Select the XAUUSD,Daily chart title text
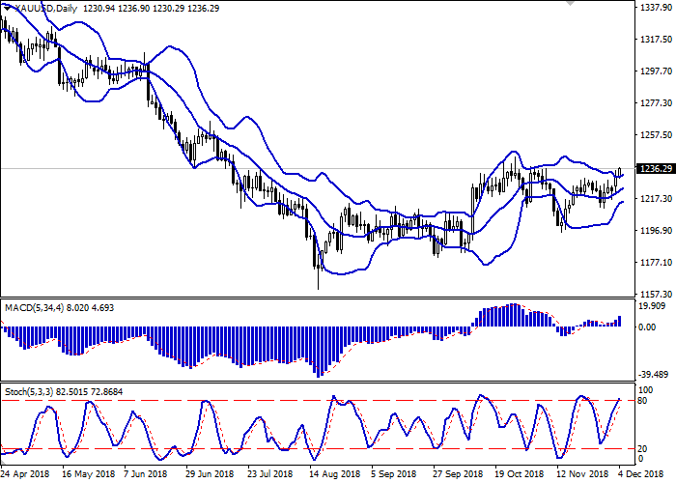Screen dimensions: 676x483 (45, 8)
